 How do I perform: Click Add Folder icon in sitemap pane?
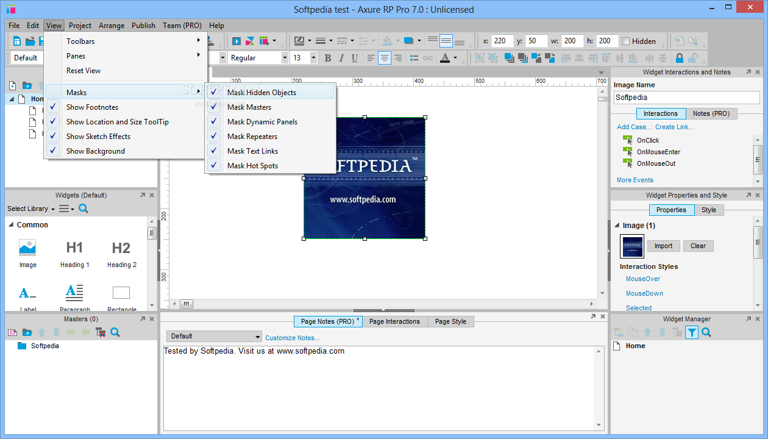pos(27,85)
